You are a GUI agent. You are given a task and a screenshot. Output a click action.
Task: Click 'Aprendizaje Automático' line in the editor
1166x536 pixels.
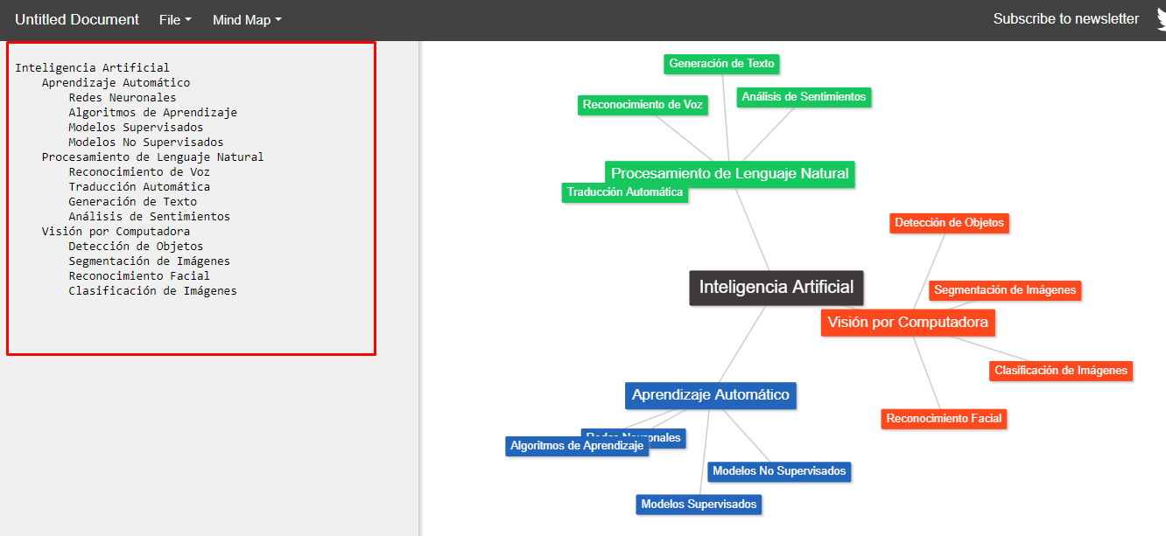click(116, 82)
